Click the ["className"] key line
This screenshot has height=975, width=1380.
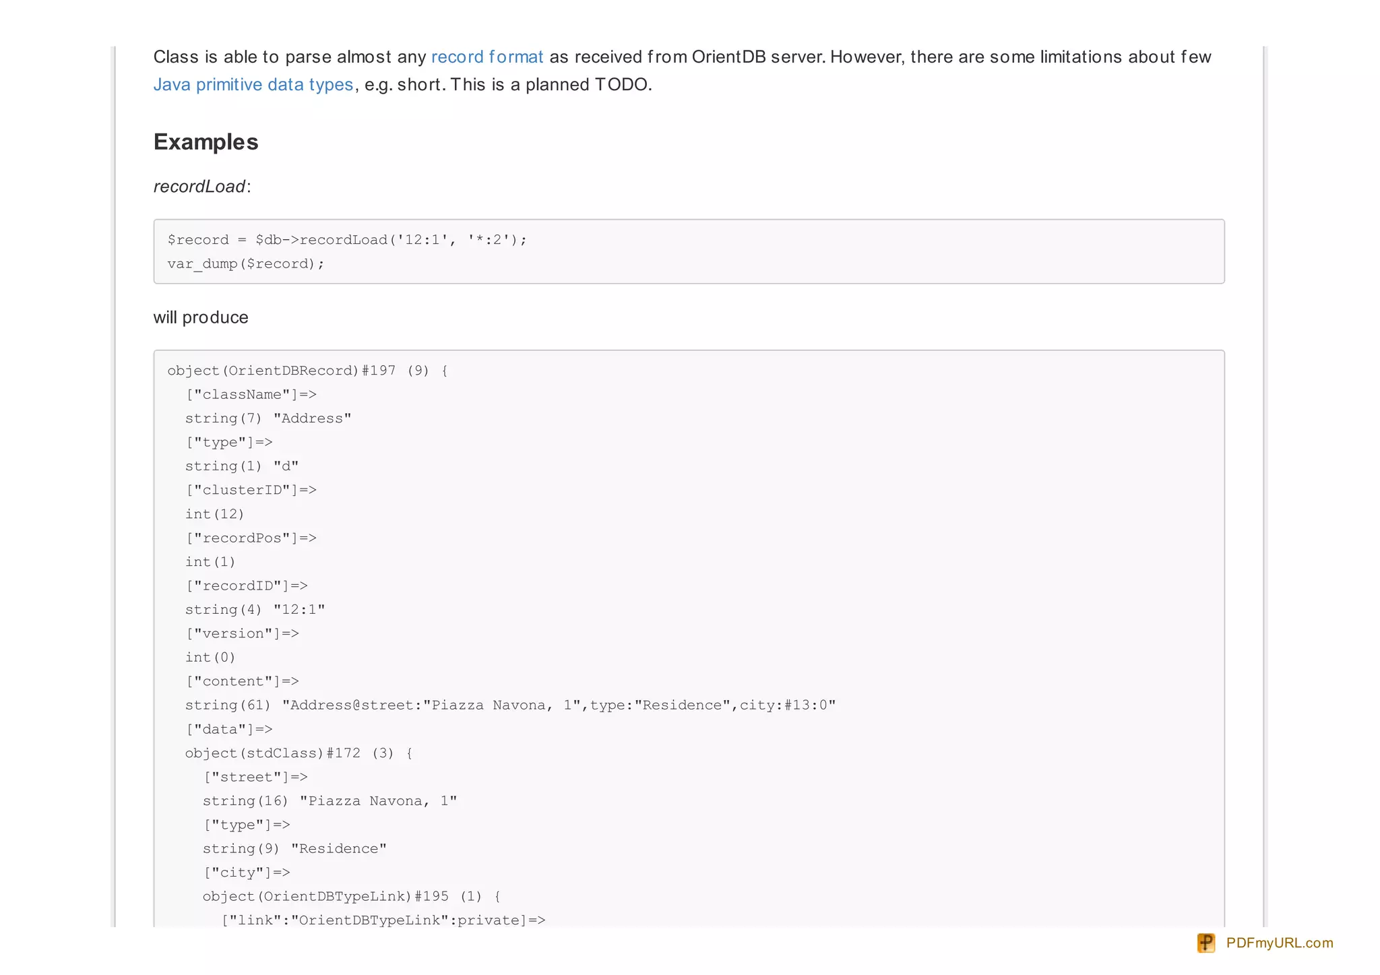pyautogui.click(x=251, y=394)
